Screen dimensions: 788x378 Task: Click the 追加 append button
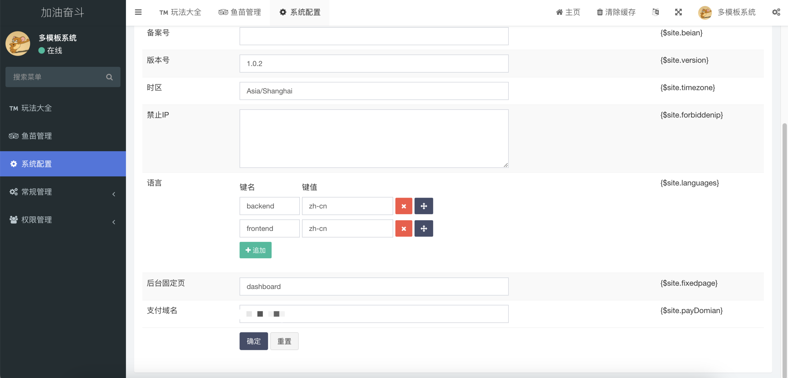pyautogui.click(x=255, y=250)
